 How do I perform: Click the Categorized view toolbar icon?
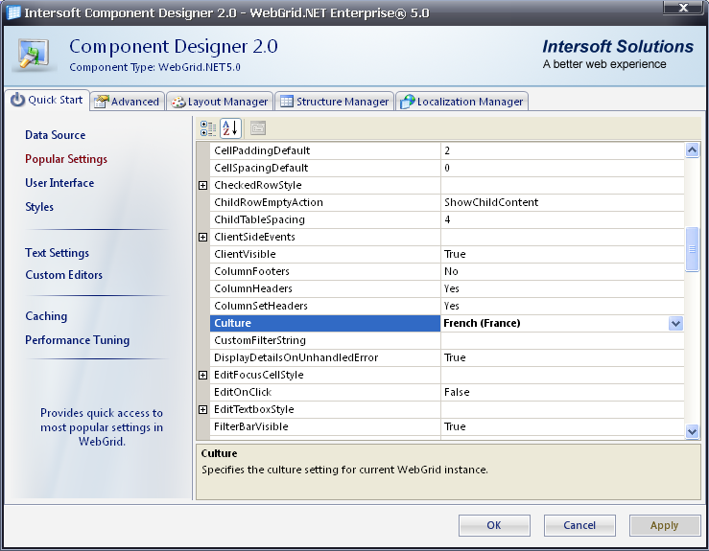208,128
